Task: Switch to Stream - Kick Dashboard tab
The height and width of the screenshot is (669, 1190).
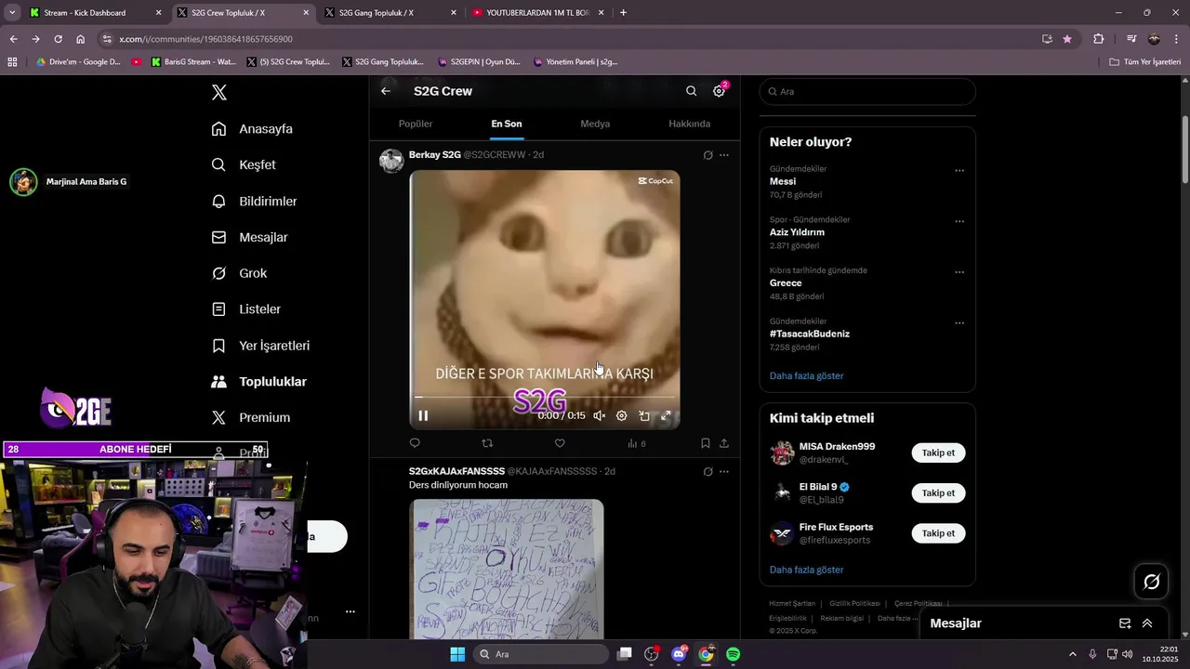Action: 95,13
